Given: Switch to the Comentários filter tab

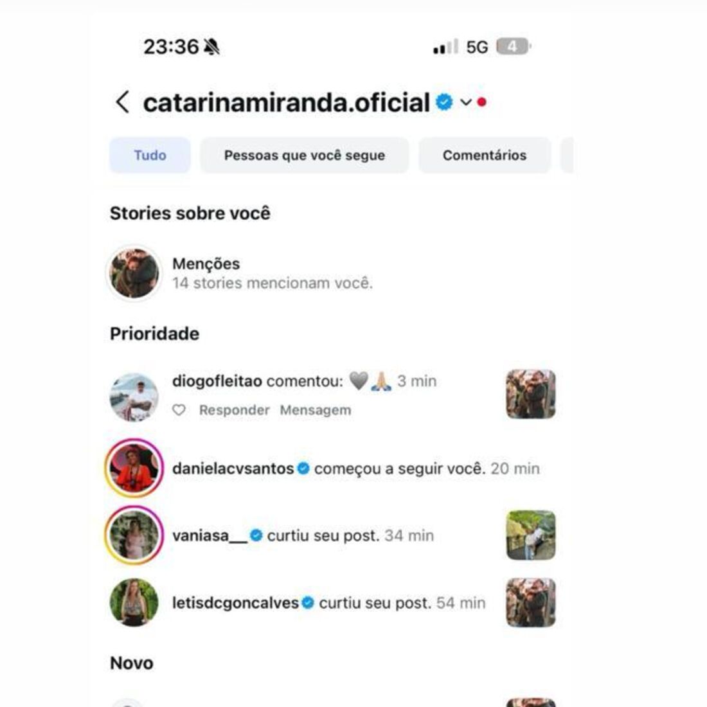Looking at the screenshot, I should [484, 155].
